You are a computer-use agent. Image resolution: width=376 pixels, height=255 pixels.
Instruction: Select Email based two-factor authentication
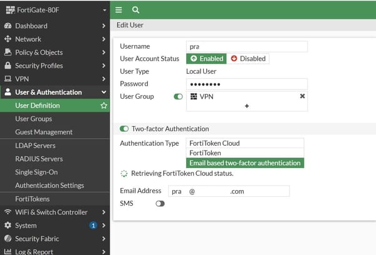[x=245, y=163]
